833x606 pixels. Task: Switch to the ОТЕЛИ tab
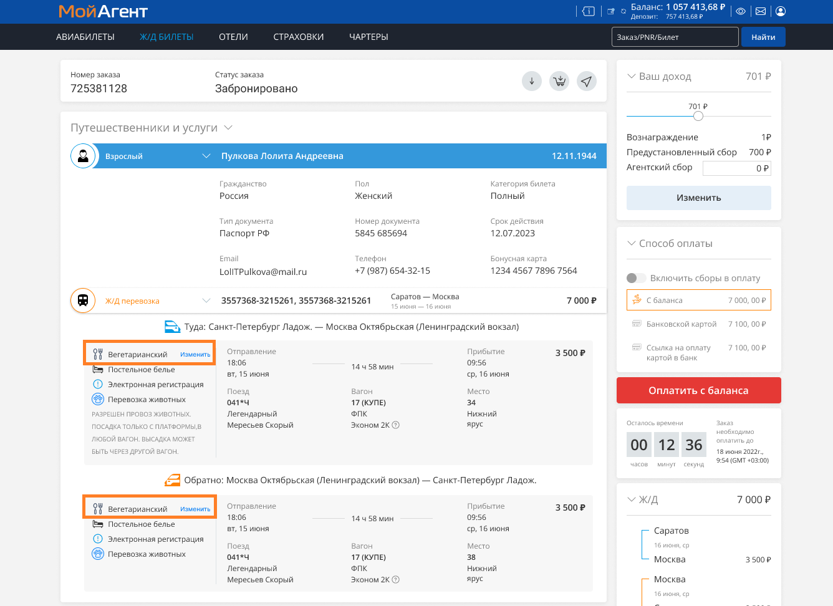233,37
